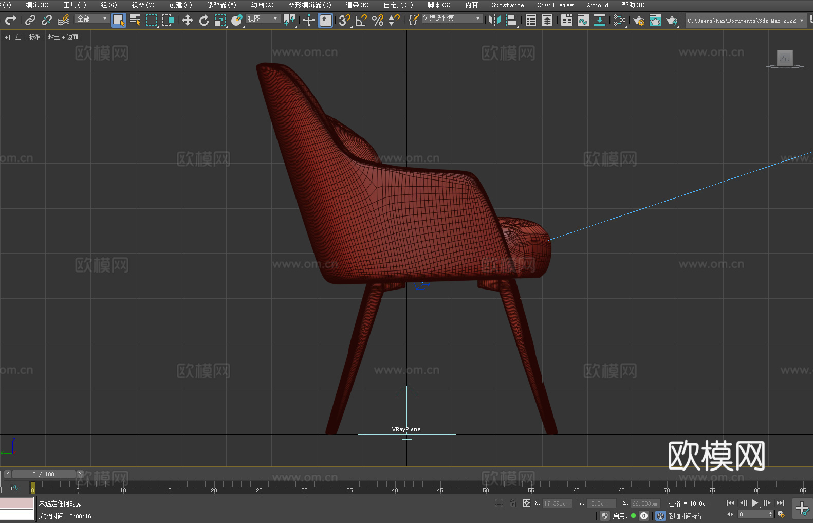
Task: Toggle Angle Snap button
Action: point(361,20)
